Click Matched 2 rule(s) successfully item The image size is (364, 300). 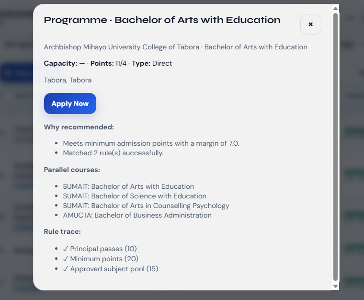[x=113, y=153]
